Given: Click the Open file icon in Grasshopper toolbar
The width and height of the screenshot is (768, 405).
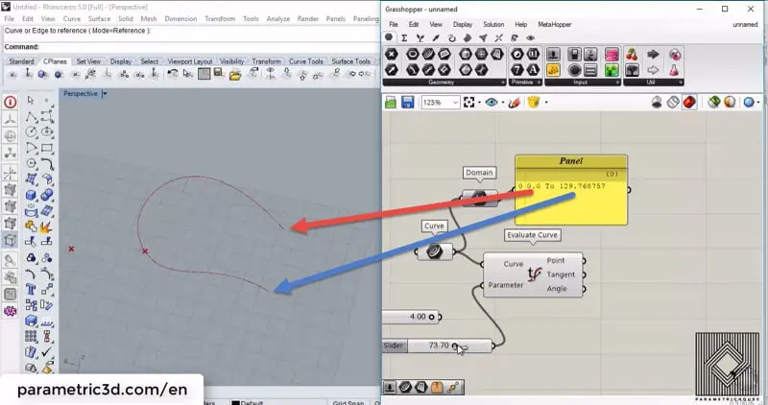Looking at the screenshot, I should [393, 102].
